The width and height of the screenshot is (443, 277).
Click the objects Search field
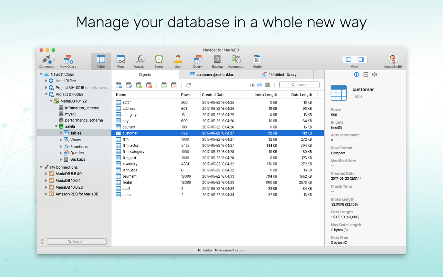(x=299, y=85)
